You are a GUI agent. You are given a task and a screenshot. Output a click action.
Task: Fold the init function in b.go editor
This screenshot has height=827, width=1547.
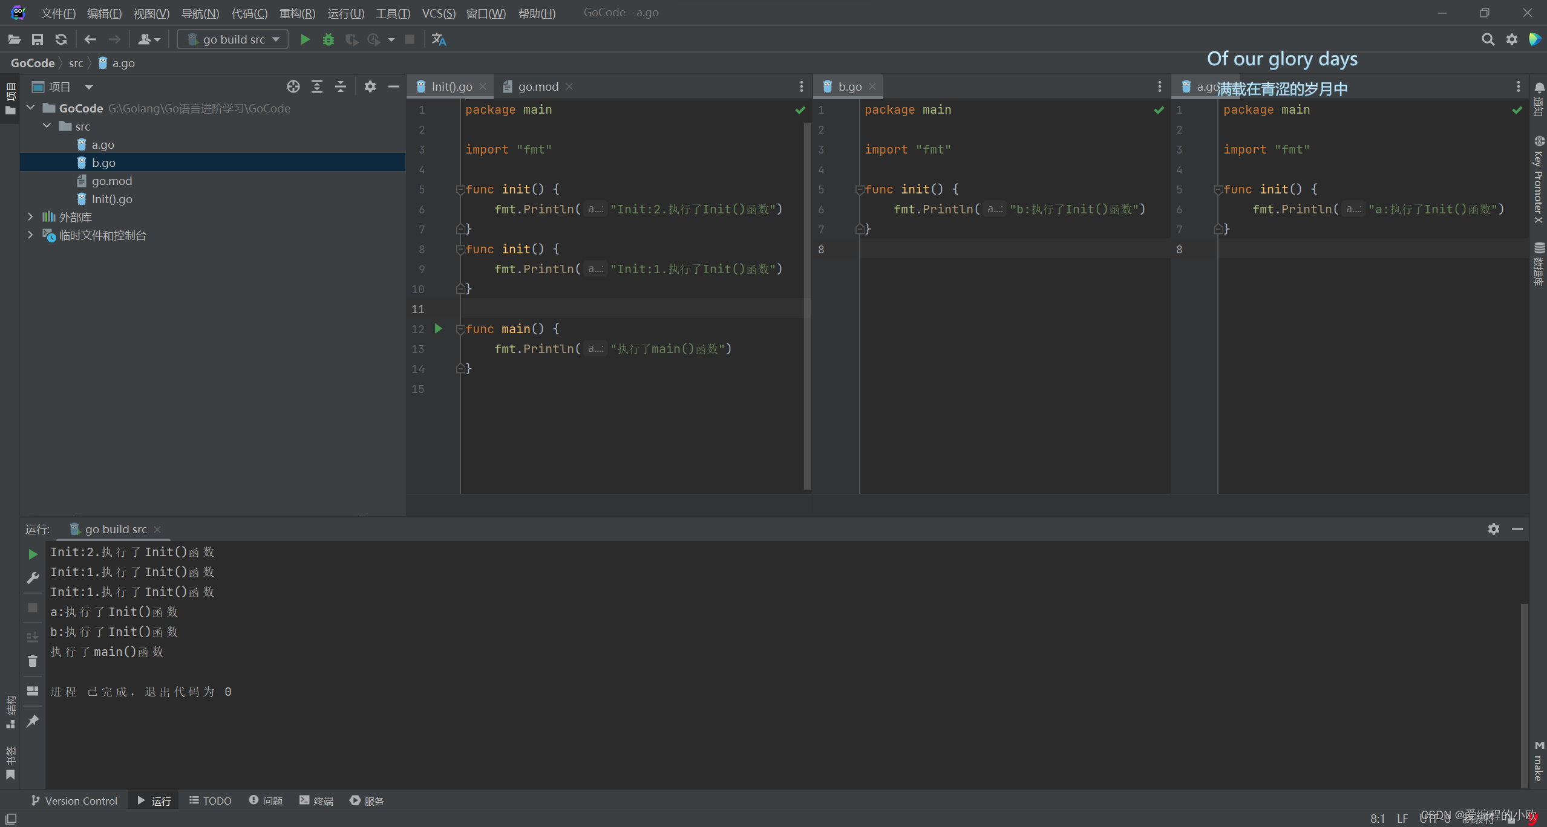point(860,189)
